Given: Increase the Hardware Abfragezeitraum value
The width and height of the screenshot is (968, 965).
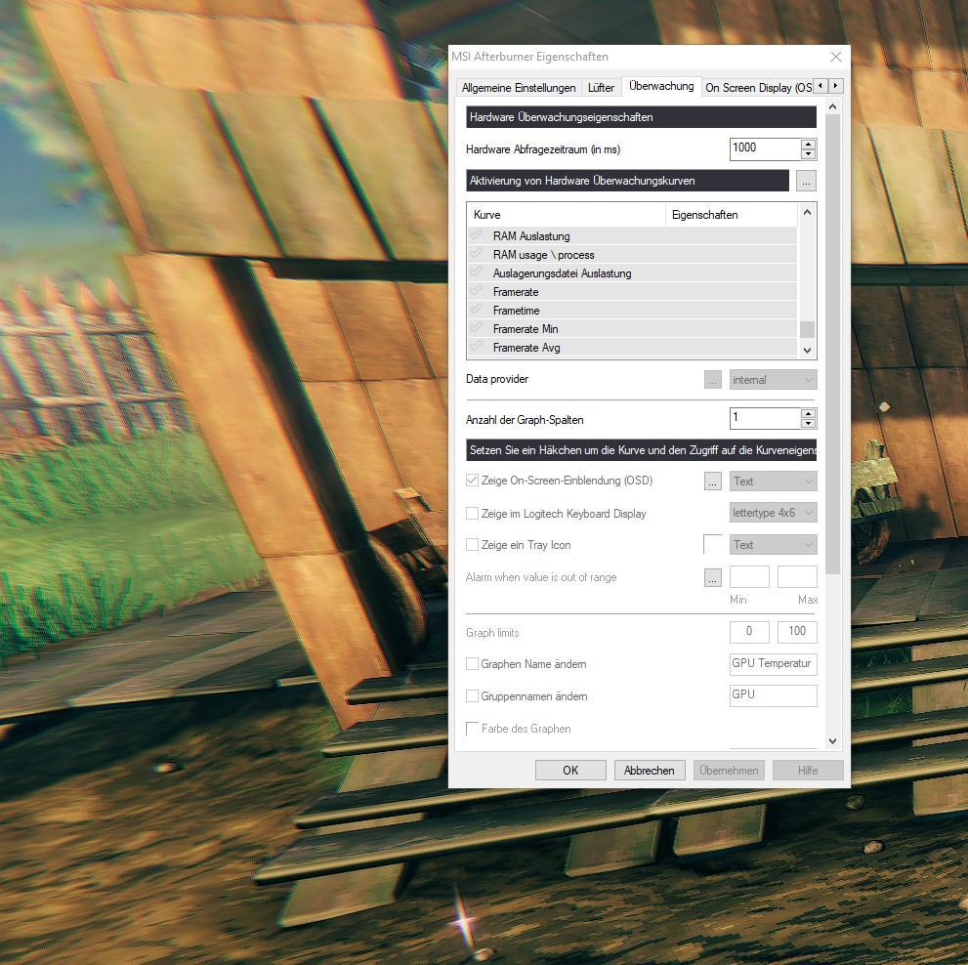Looking at the screenshot, I should coord(808,144).
